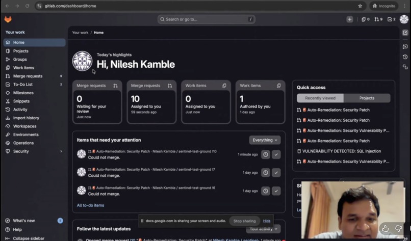Open Work items assigned to you card
Screen dimensions: 411x241
[x=206, y=102]
